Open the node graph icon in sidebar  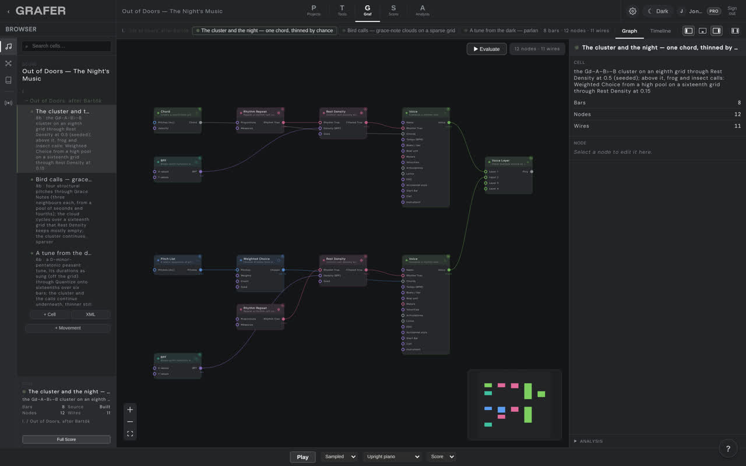[x=8, y=63]
